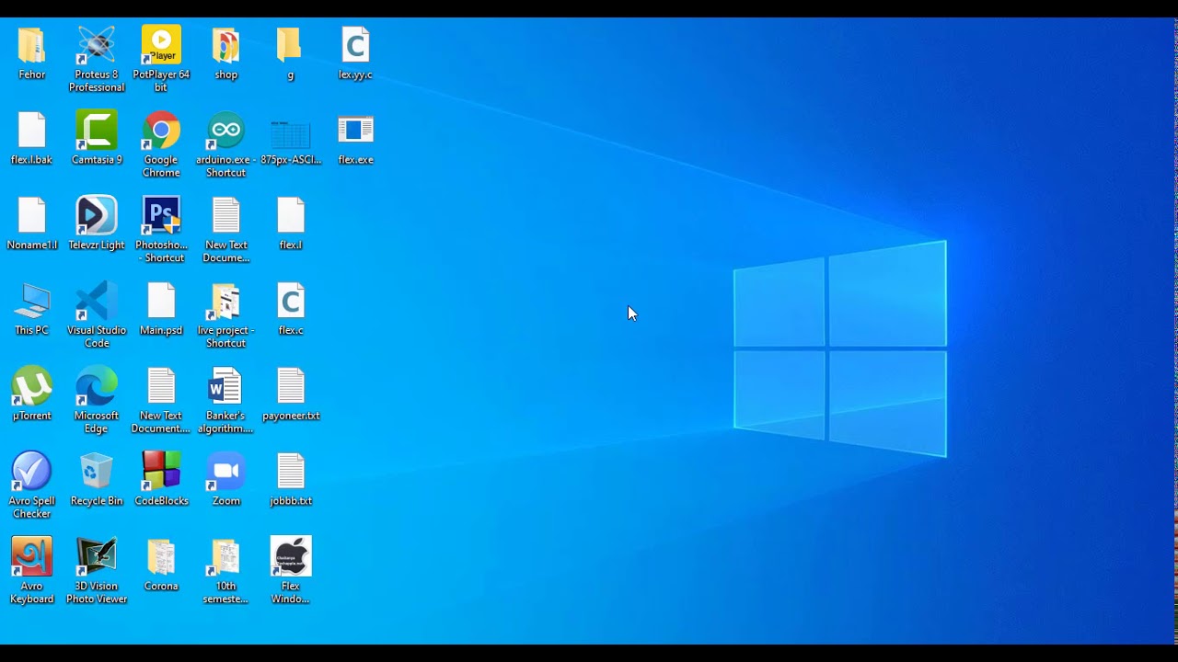Select the Camtasia 9 shortcut
The image size is (1178, 662).
[x=97, y=131]
